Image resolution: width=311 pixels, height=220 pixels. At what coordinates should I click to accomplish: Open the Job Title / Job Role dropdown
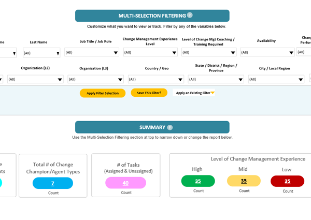[92, 52]
